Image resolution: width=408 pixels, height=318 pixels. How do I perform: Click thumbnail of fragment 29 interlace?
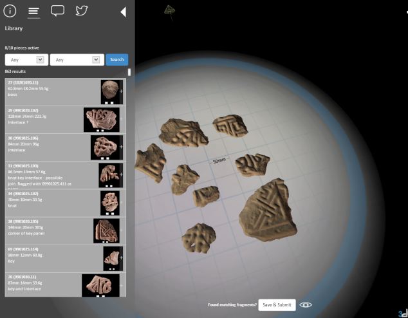[101, 120]
